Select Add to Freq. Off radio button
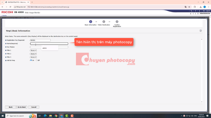 click(x=36, y=60)
